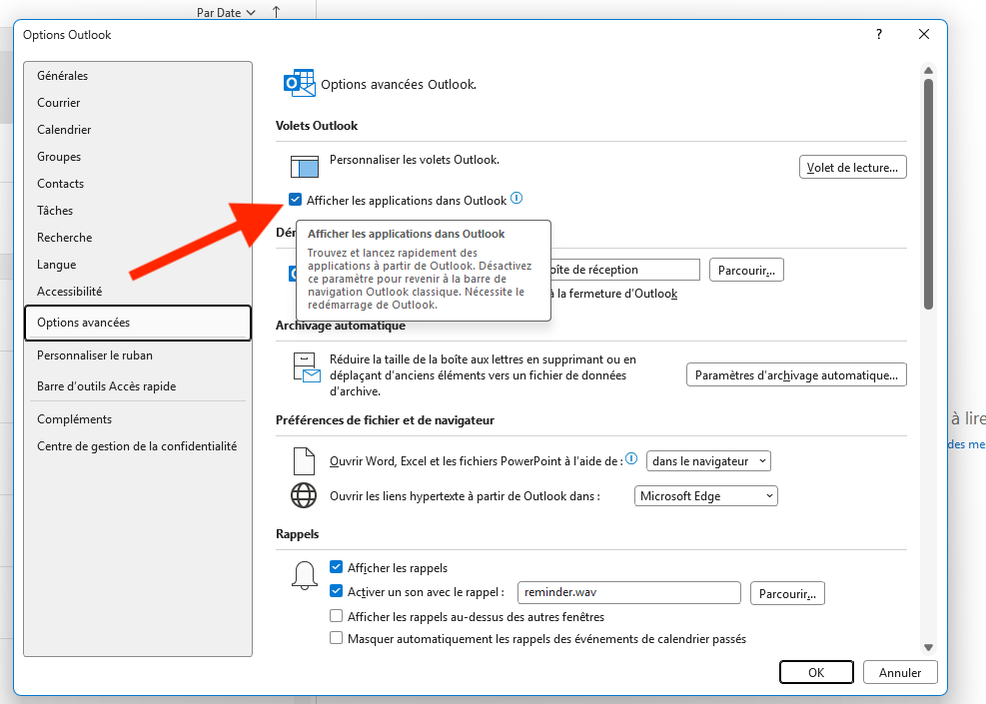
Task: Open the 'dans le navigateur' dropdown
Action: [708, 460]
